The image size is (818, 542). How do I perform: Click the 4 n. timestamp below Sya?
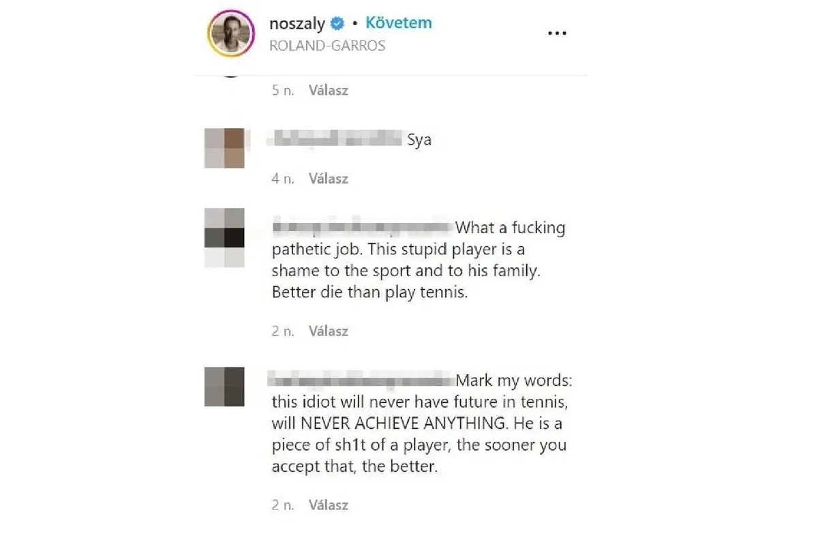coord(283,179)
